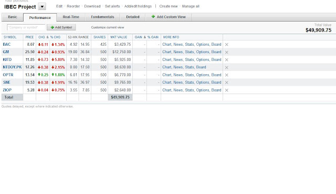Open the Detailed tab
336x194 pixels.
coord(133,17)
